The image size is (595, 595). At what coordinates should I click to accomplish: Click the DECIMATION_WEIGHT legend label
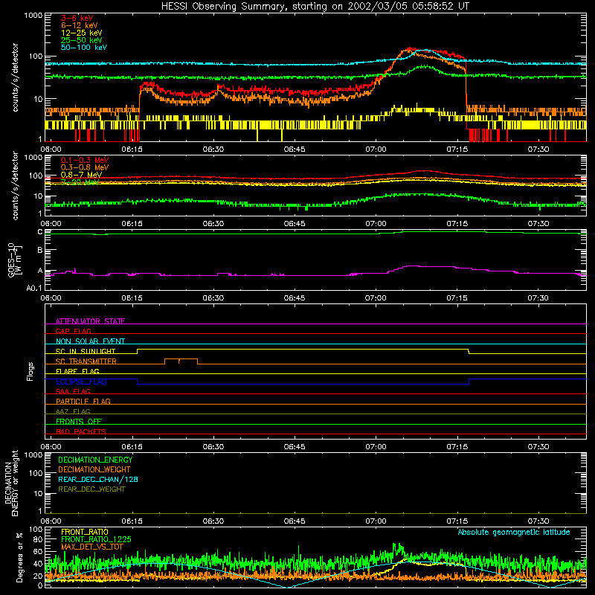click(x=94, y=469)
